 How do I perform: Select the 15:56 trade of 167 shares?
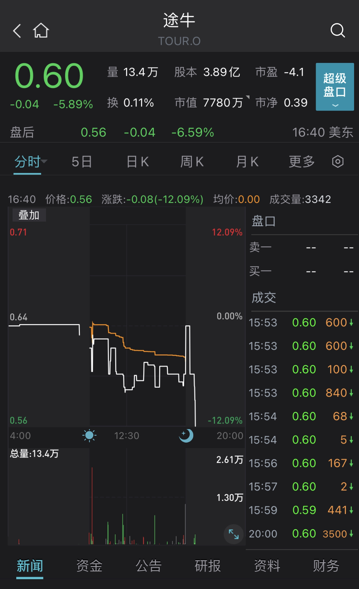click(301, 463)
